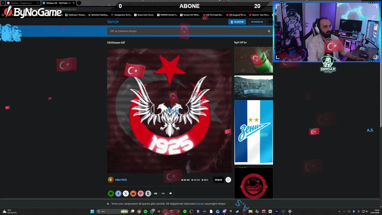Expand the system tray hidden icons arrow
The image size is (382, 215).
tap(339, 211)
